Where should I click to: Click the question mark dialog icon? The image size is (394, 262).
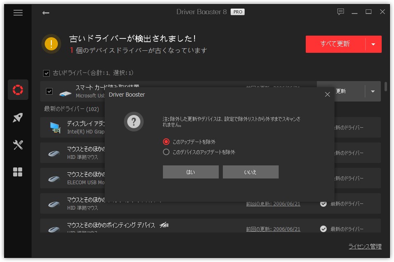(134, 122)
